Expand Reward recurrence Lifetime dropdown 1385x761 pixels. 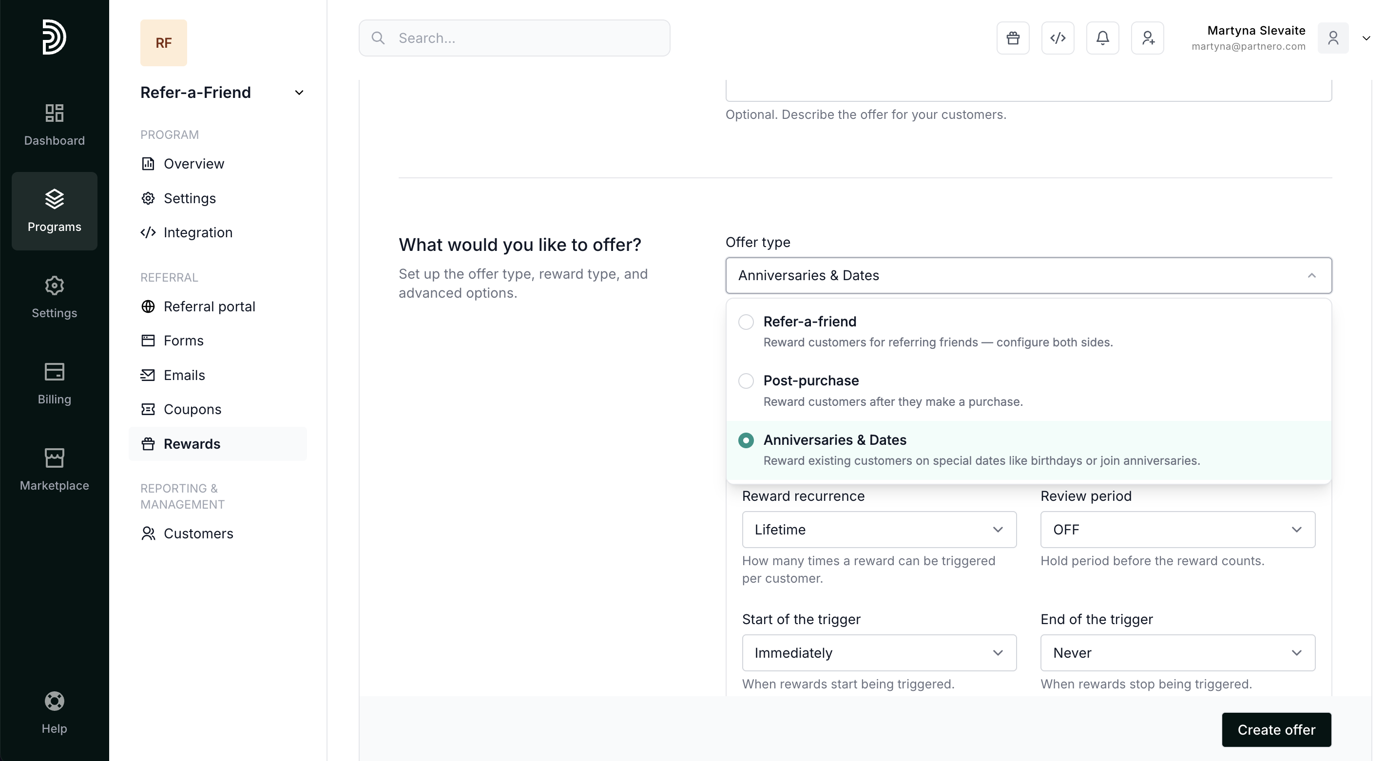coord(879,530)
